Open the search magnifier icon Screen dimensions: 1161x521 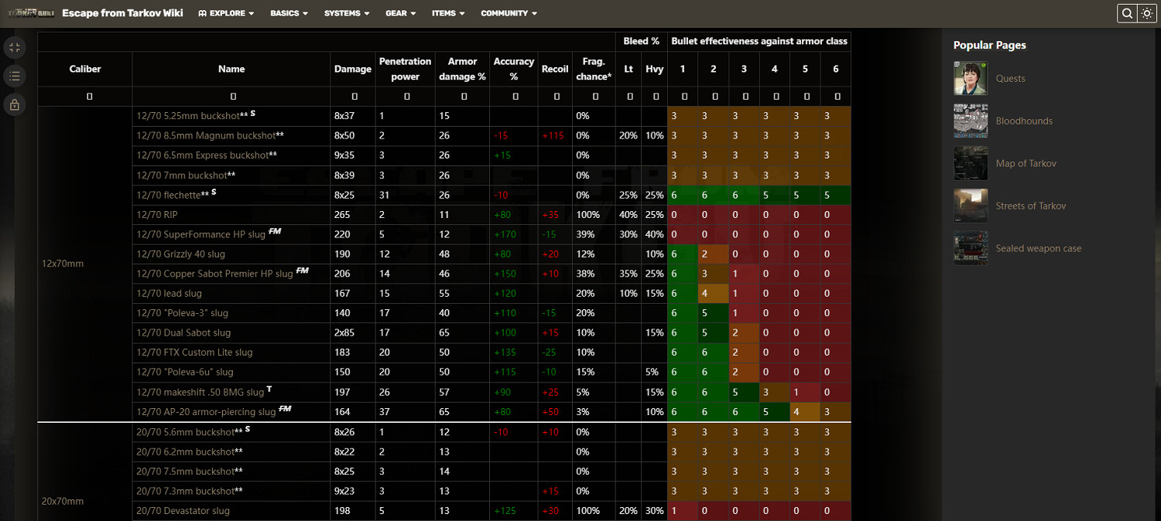tap(1127, 13)
